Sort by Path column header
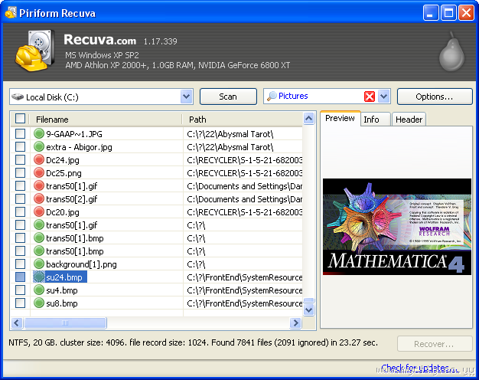This screenshot has height=380, width=479. pyautogui.click(x=243, y=120)
